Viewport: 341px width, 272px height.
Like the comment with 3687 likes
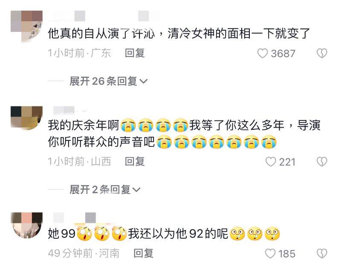click(x=262, y=53)
